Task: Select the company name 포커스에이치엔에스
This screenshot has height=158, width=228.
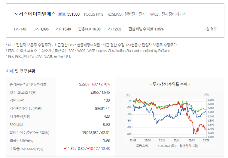Action: click(x=35, y=14)
